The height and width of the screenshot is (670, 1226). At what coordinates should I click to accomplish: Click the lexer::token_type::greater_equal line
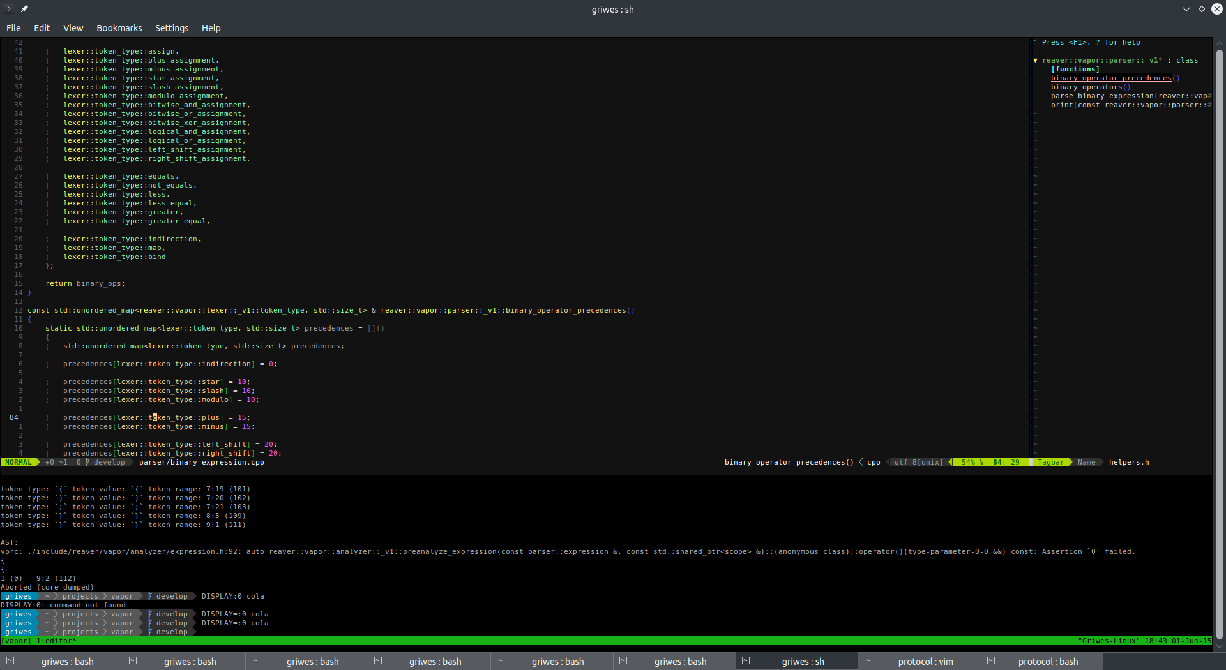(x=137, y=221)
